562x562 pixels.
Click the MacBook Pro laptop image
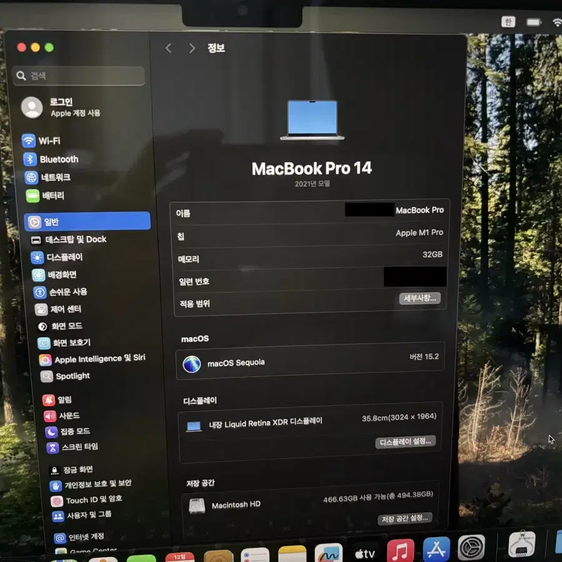(x=312, y=120)
